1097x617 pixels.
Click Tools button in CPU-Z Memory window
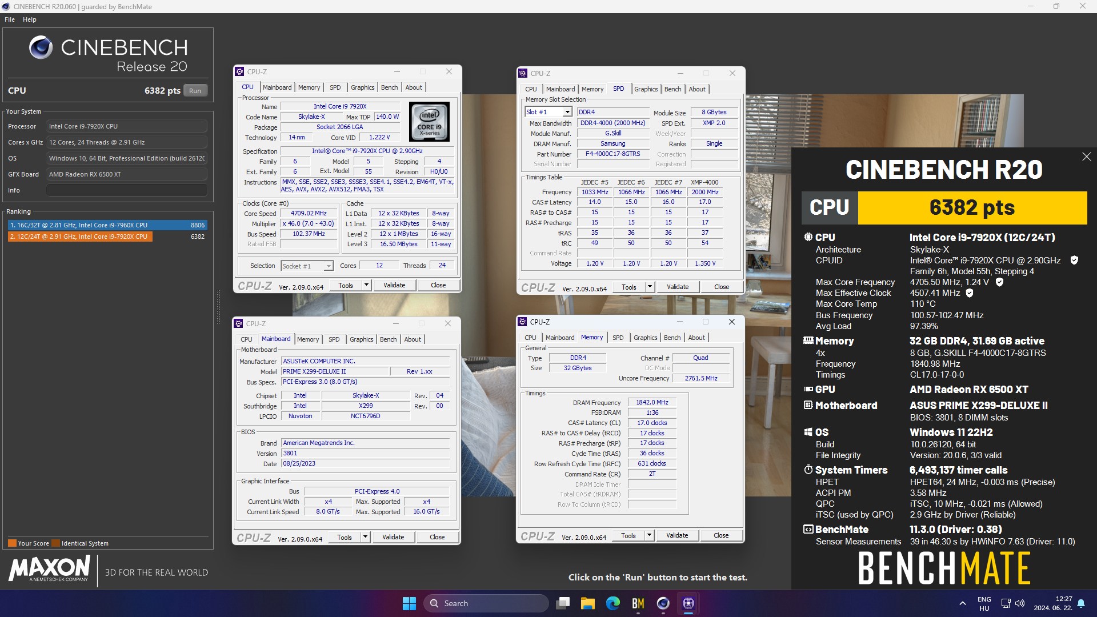click(x=628, y=535)
